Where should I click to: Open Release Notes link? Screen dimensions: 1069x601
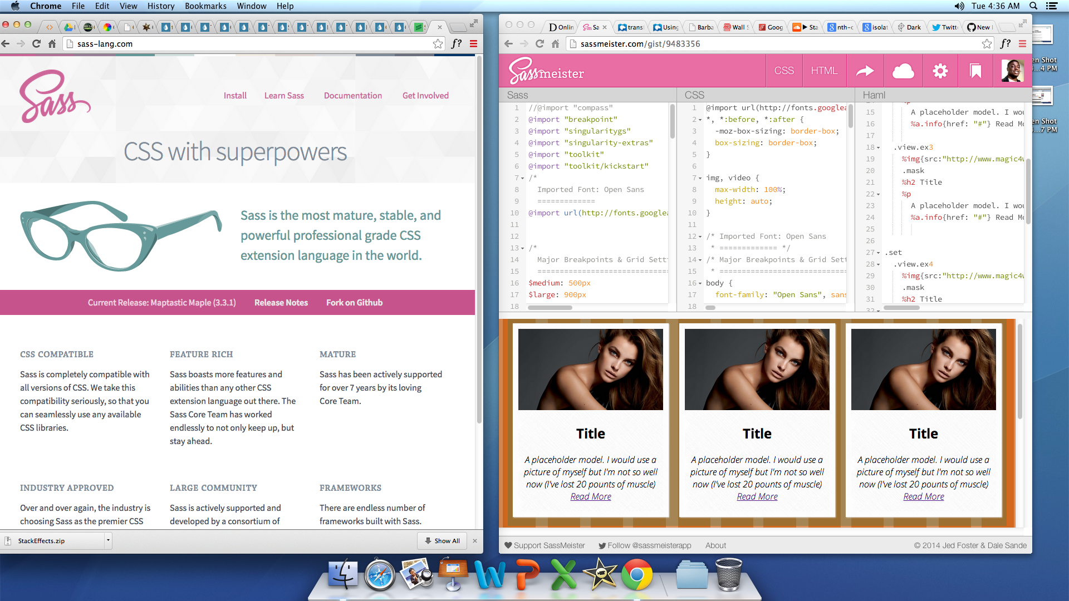point(281,303)
